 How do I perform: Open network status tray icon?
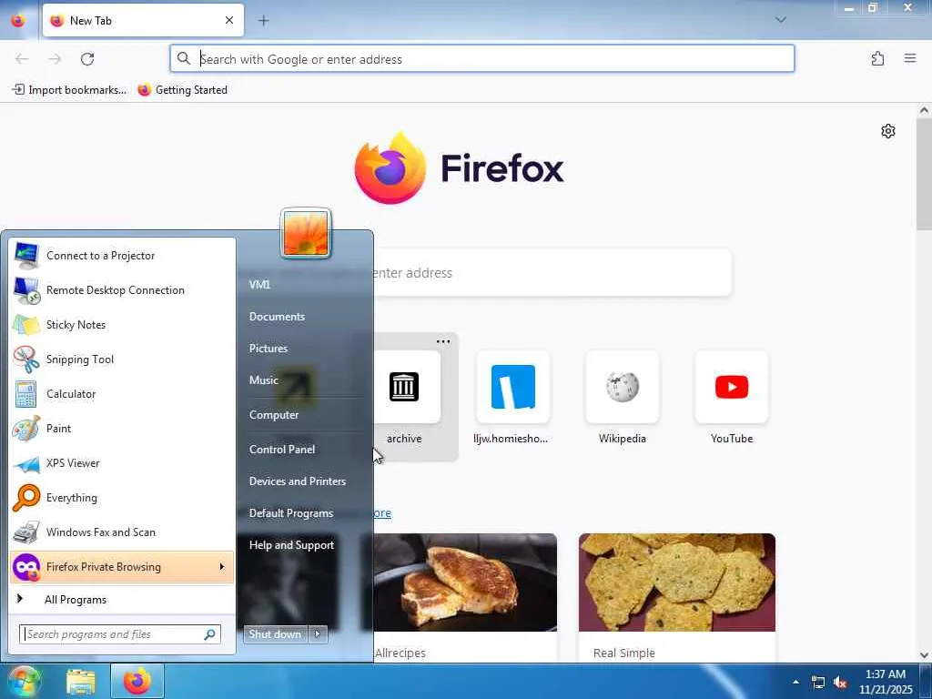[818, 683]
